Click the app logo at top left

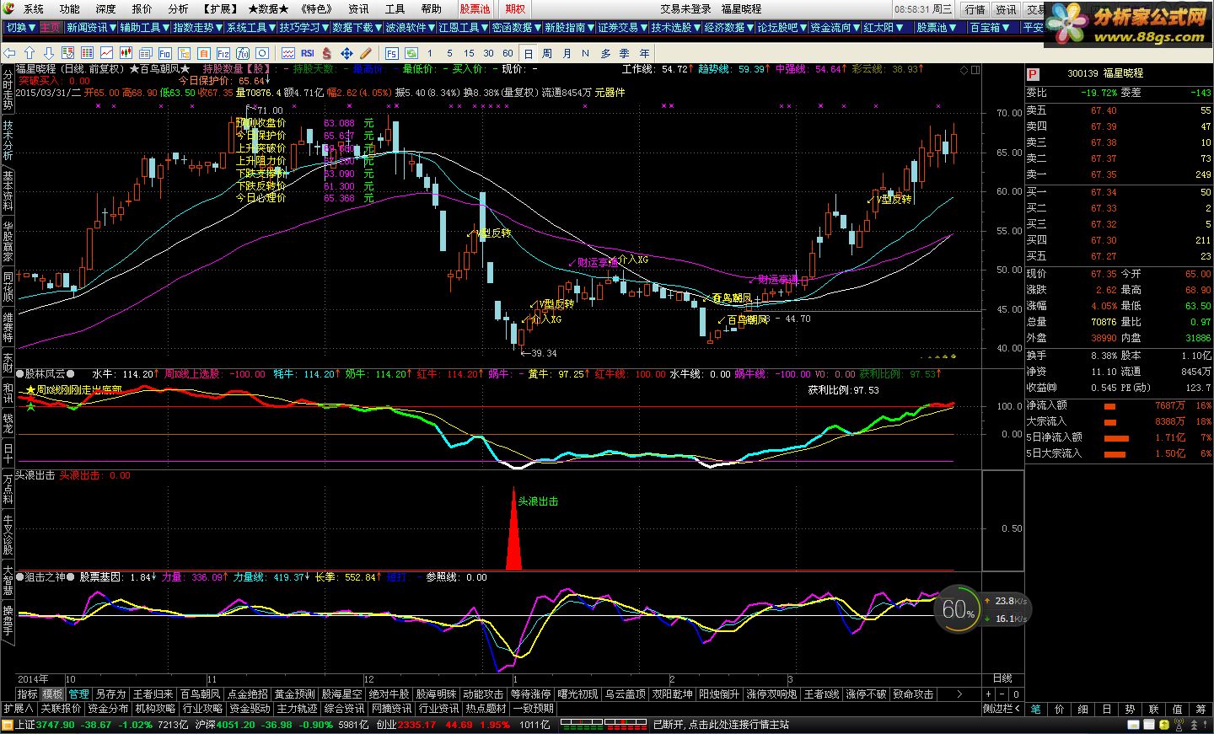click(x=8, y=8)
